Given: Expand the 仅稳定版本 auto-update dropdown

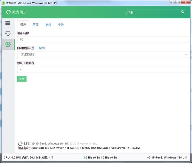Looking at the screenshot, I should [102, 55].
